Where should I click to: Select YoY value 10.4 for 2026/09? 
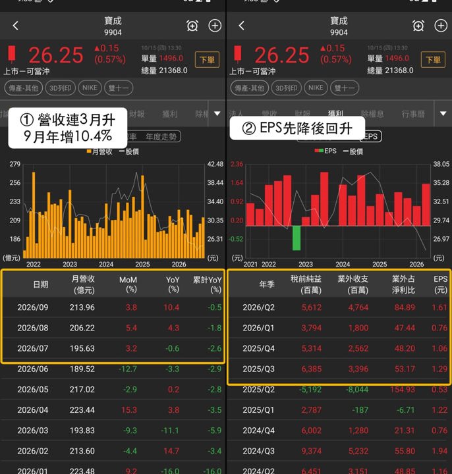(x=171, y=307)
